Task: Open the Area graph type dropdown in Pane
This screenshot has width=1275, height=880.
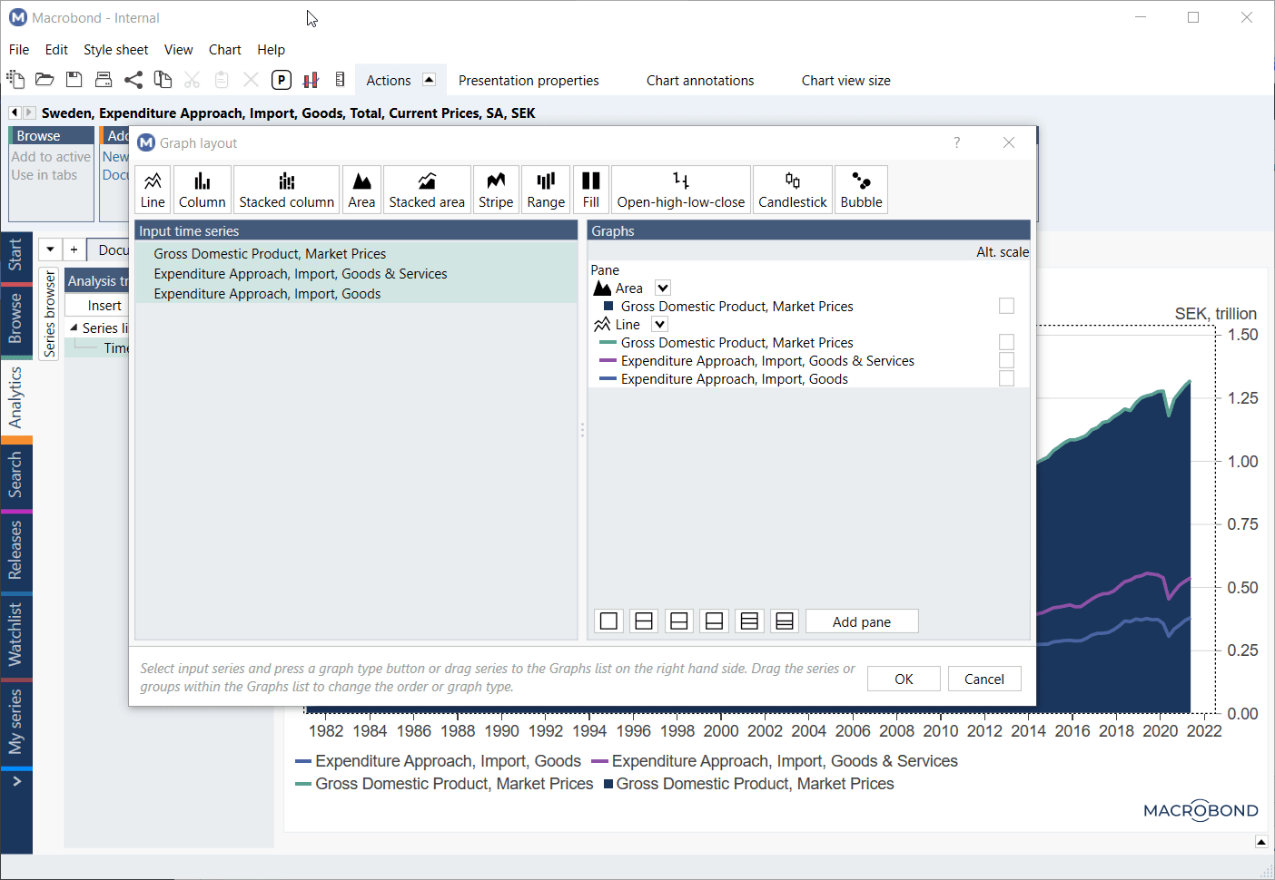Action: (663, 288)
